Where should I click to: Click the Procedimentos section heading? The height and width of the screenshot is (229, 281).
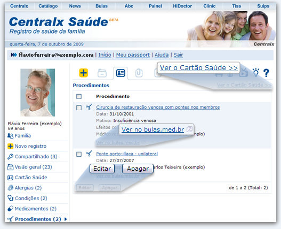91,85
